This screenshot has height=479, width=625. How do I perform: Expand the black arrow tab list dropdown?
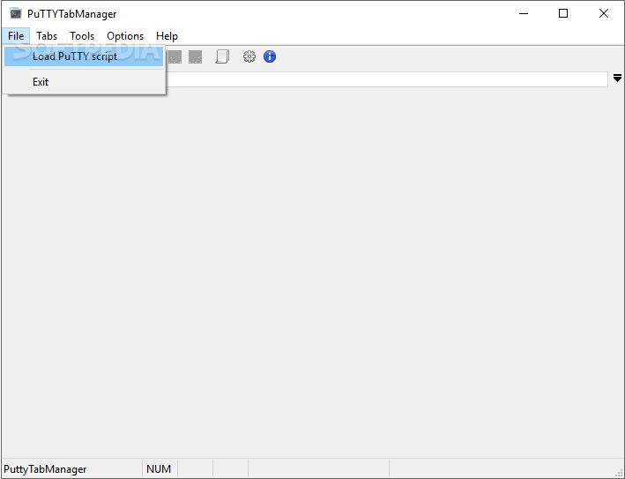(617, 78)
